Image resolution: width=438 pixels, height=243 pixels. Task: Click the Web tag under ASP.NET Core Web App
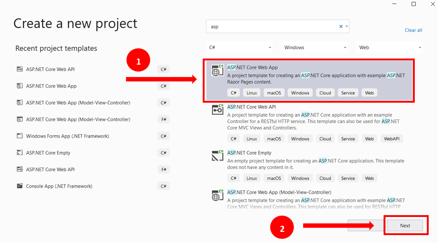[369, 93]
